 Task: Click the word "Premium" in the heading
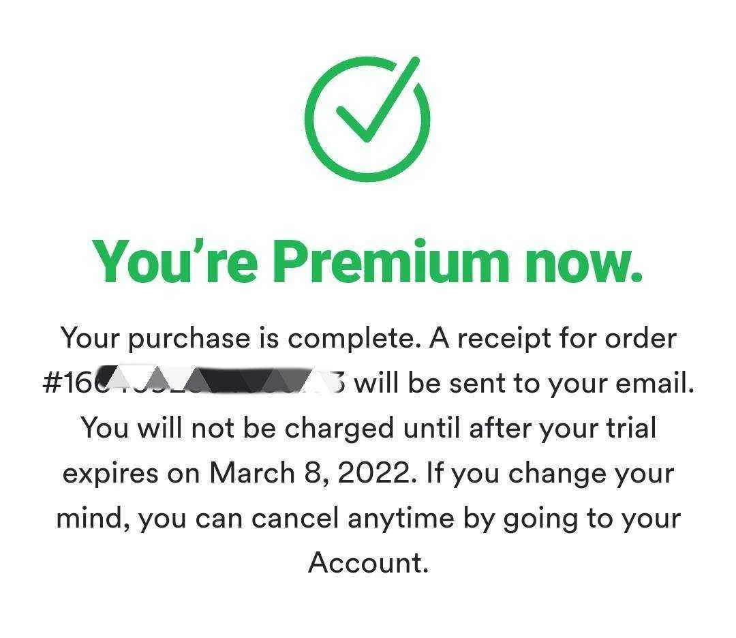(391, 261)
